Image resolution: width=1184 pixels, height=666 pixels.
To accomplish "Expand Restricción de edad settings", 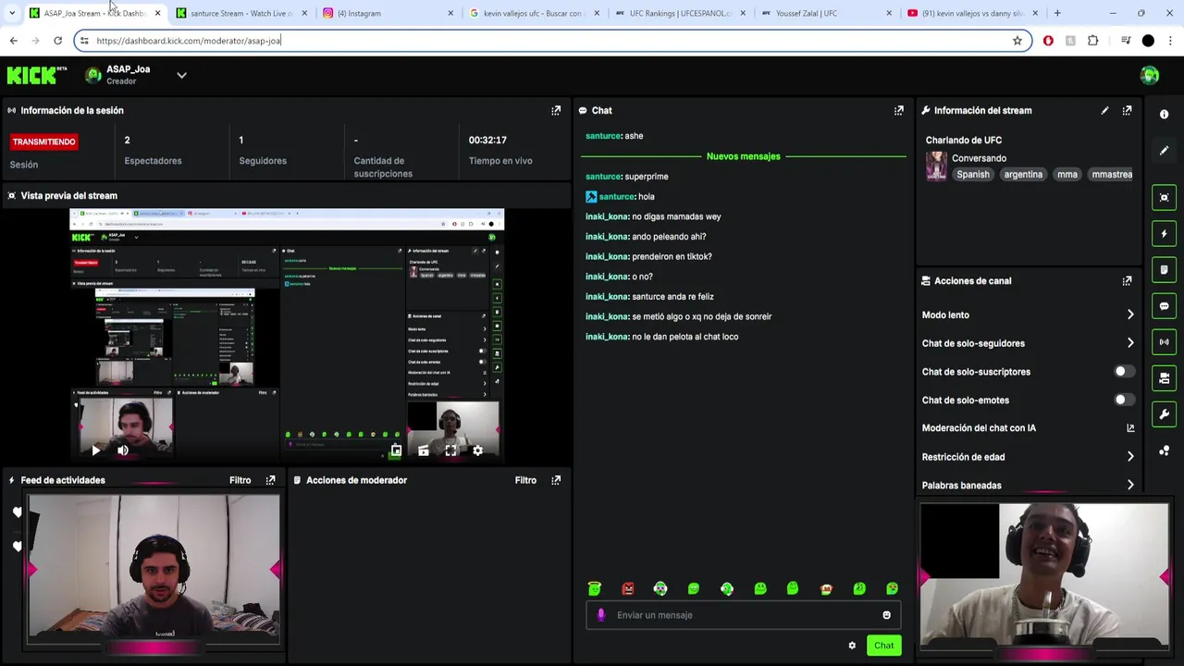I will click(1130, 457).
